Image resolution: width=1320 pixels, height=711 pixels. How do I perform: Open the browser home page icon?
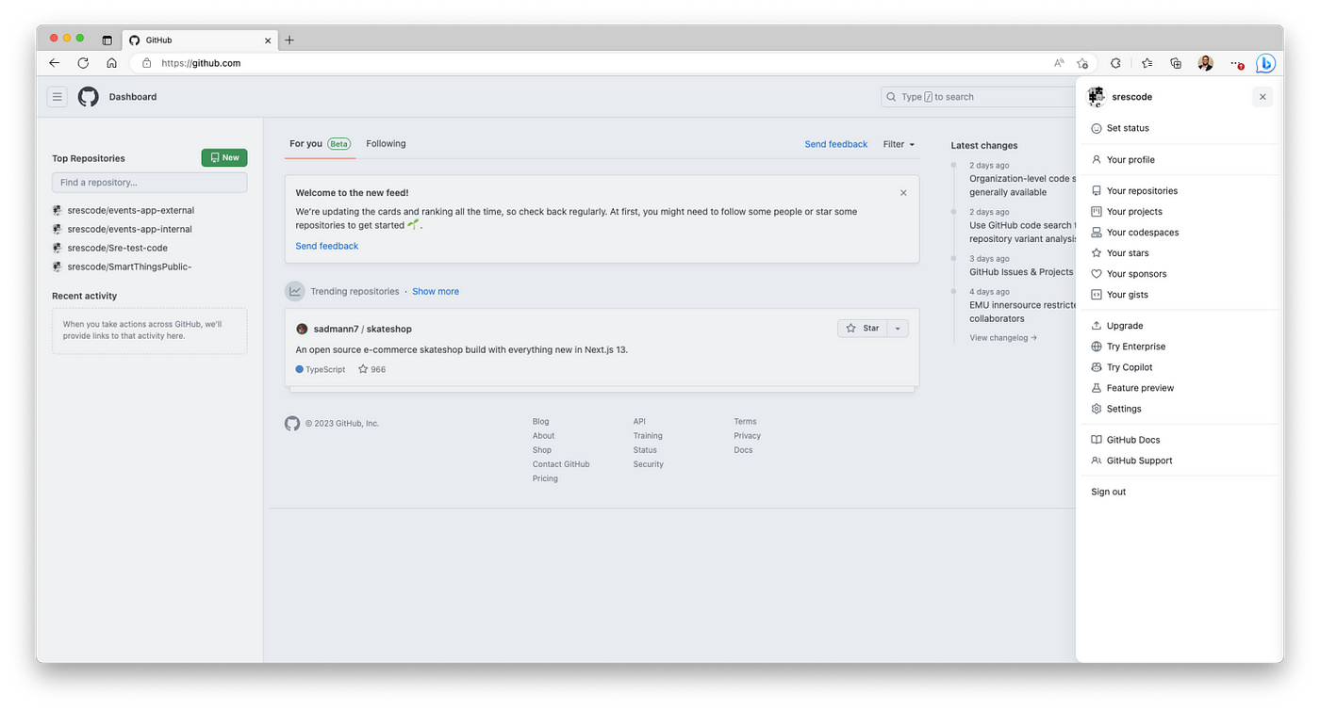pos(111,63)
